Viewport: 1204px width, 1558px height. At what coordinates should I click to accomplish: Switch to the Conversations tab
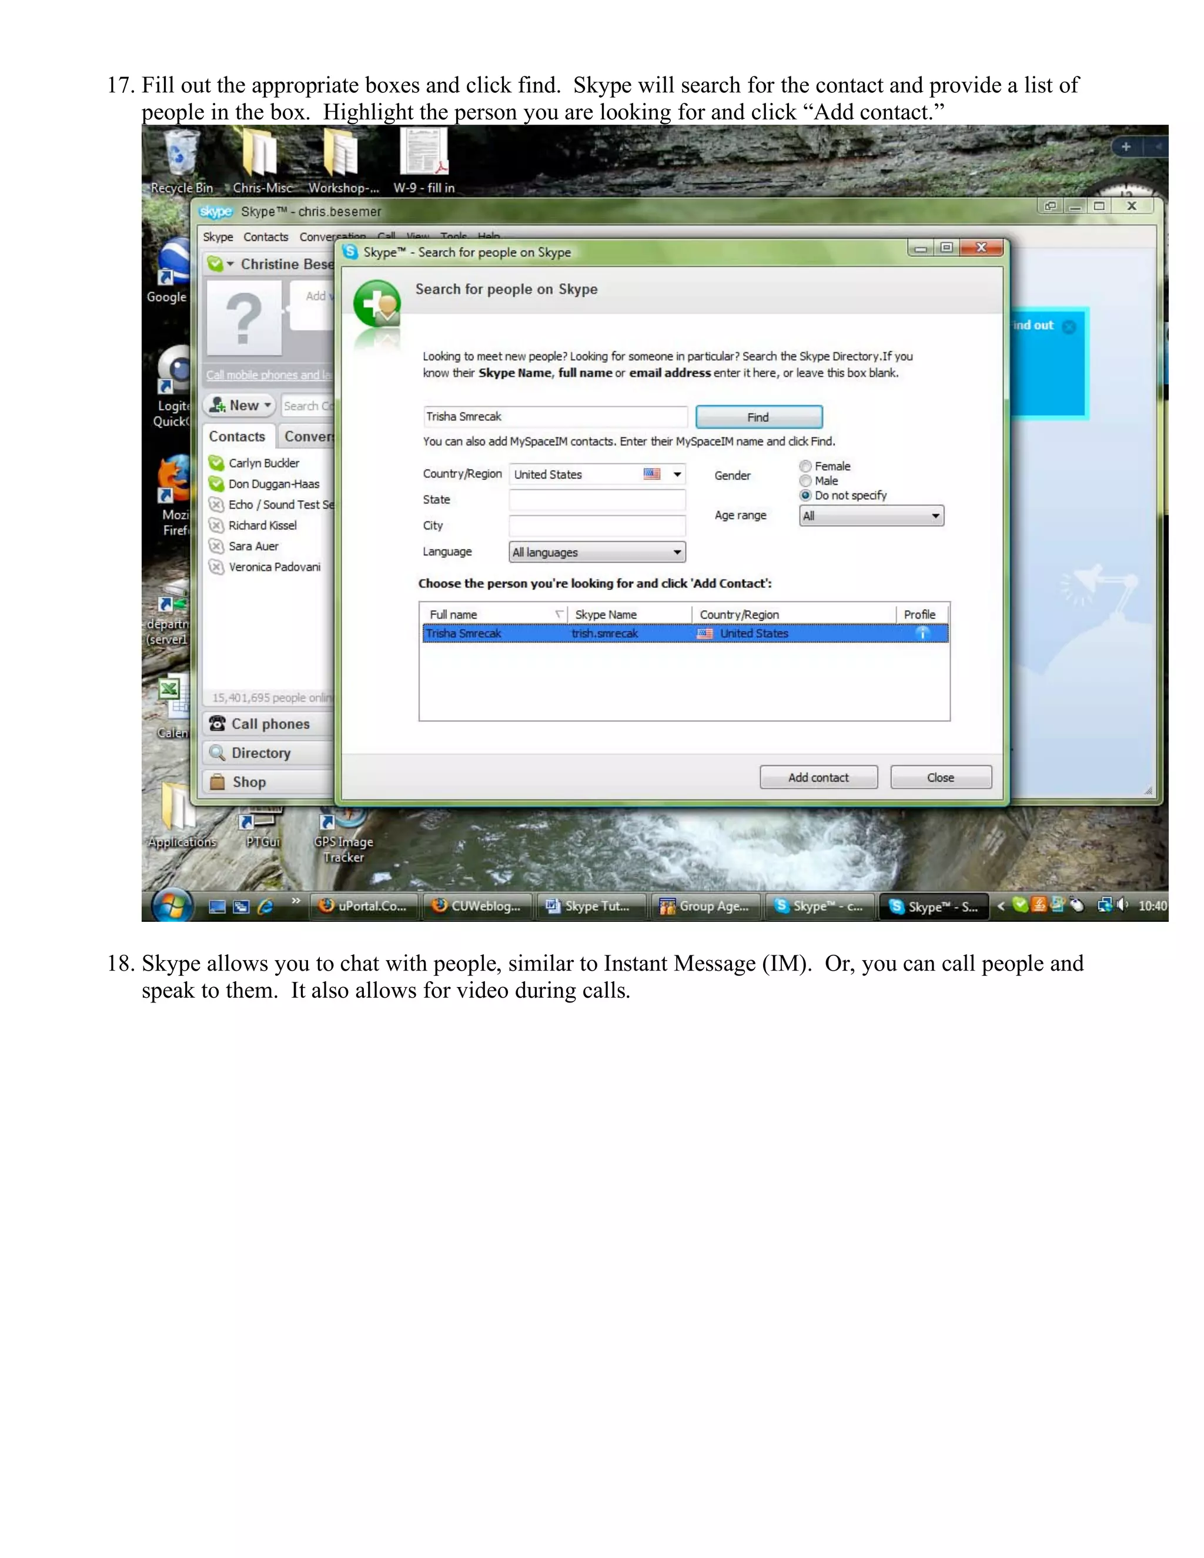(x=308, y=437)
